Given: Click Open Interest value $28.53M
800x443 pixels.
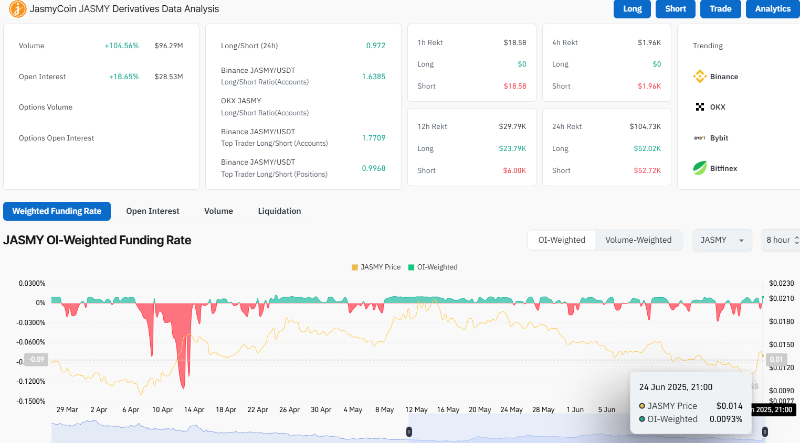Looking at the screenshot, I should pos(169,77).
